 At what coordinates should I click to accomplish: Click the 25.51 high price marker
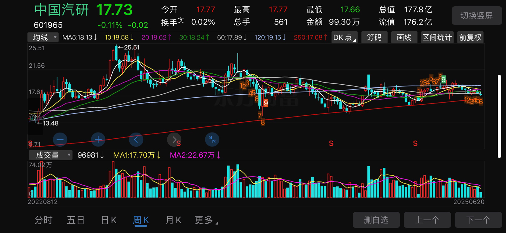tap(129, 47)
